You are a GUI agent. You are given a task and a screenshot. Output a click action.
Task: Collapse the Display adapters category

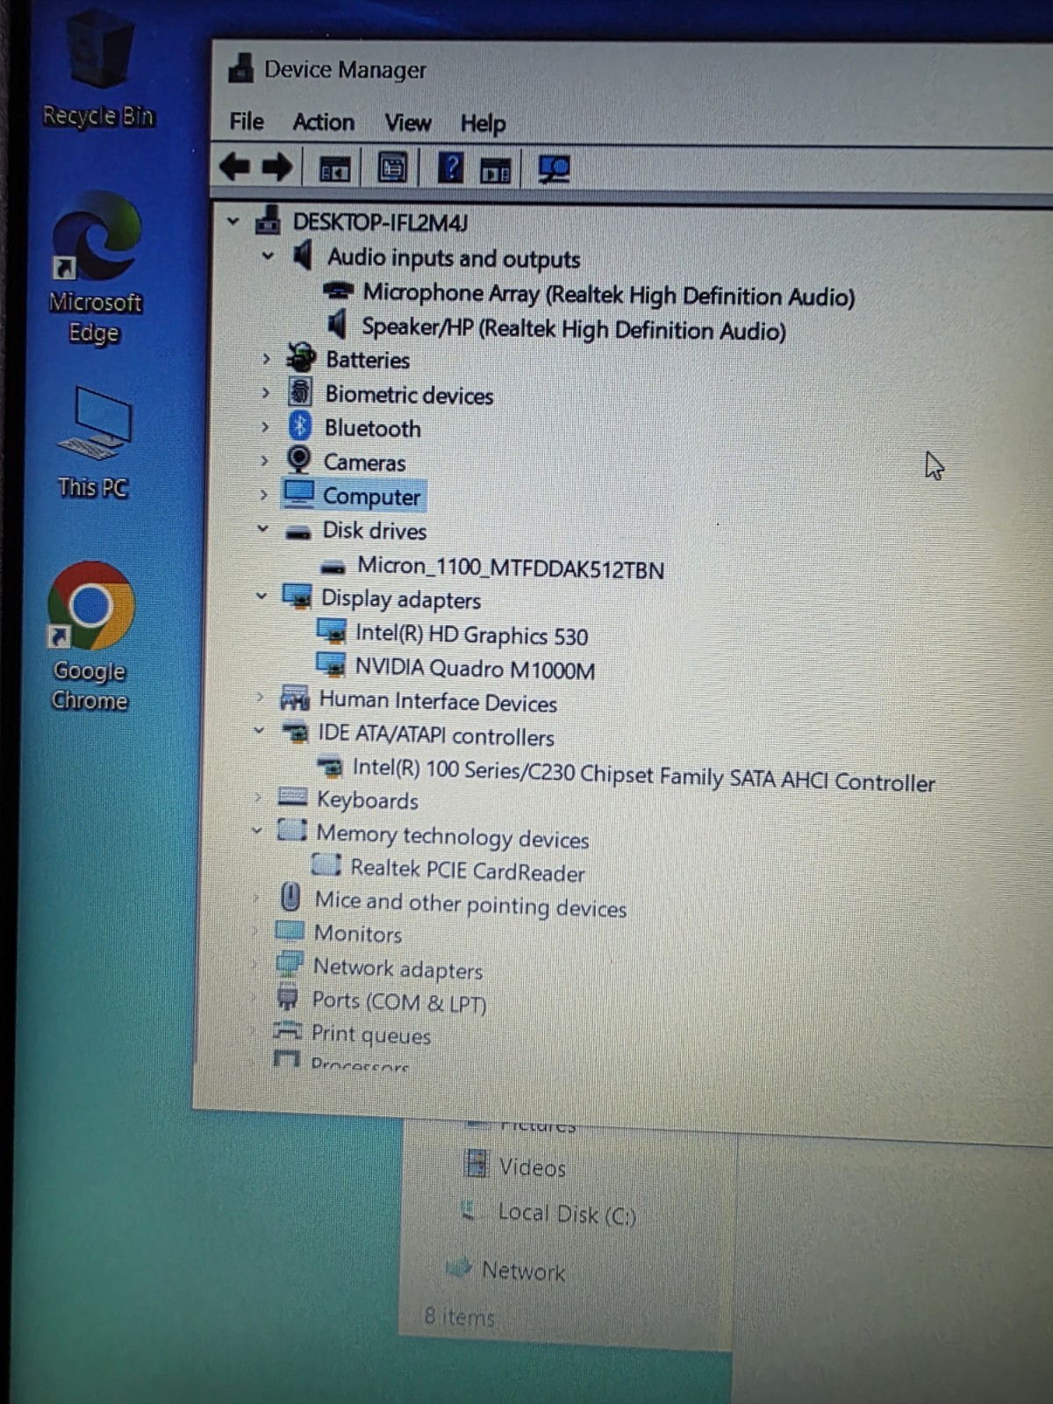pos(261,596)
